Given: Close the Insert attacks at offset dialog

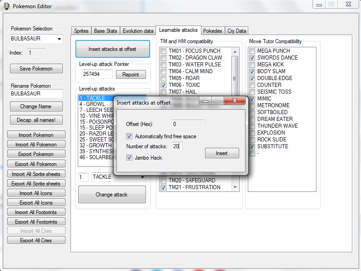Looking at the screenshot, I should click(235, 101).
